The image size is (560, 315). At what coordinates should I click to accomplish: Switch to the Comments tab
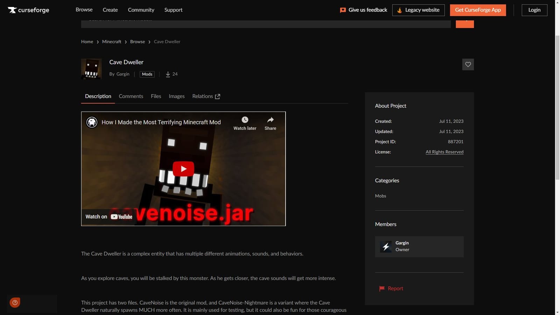click(x=131, y=96)
